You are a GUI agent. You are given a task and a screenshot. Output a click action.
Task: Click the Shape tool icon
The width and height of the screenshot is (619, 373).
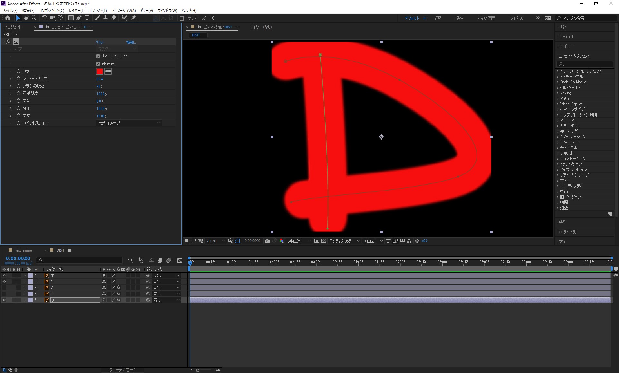pos(70,18)
